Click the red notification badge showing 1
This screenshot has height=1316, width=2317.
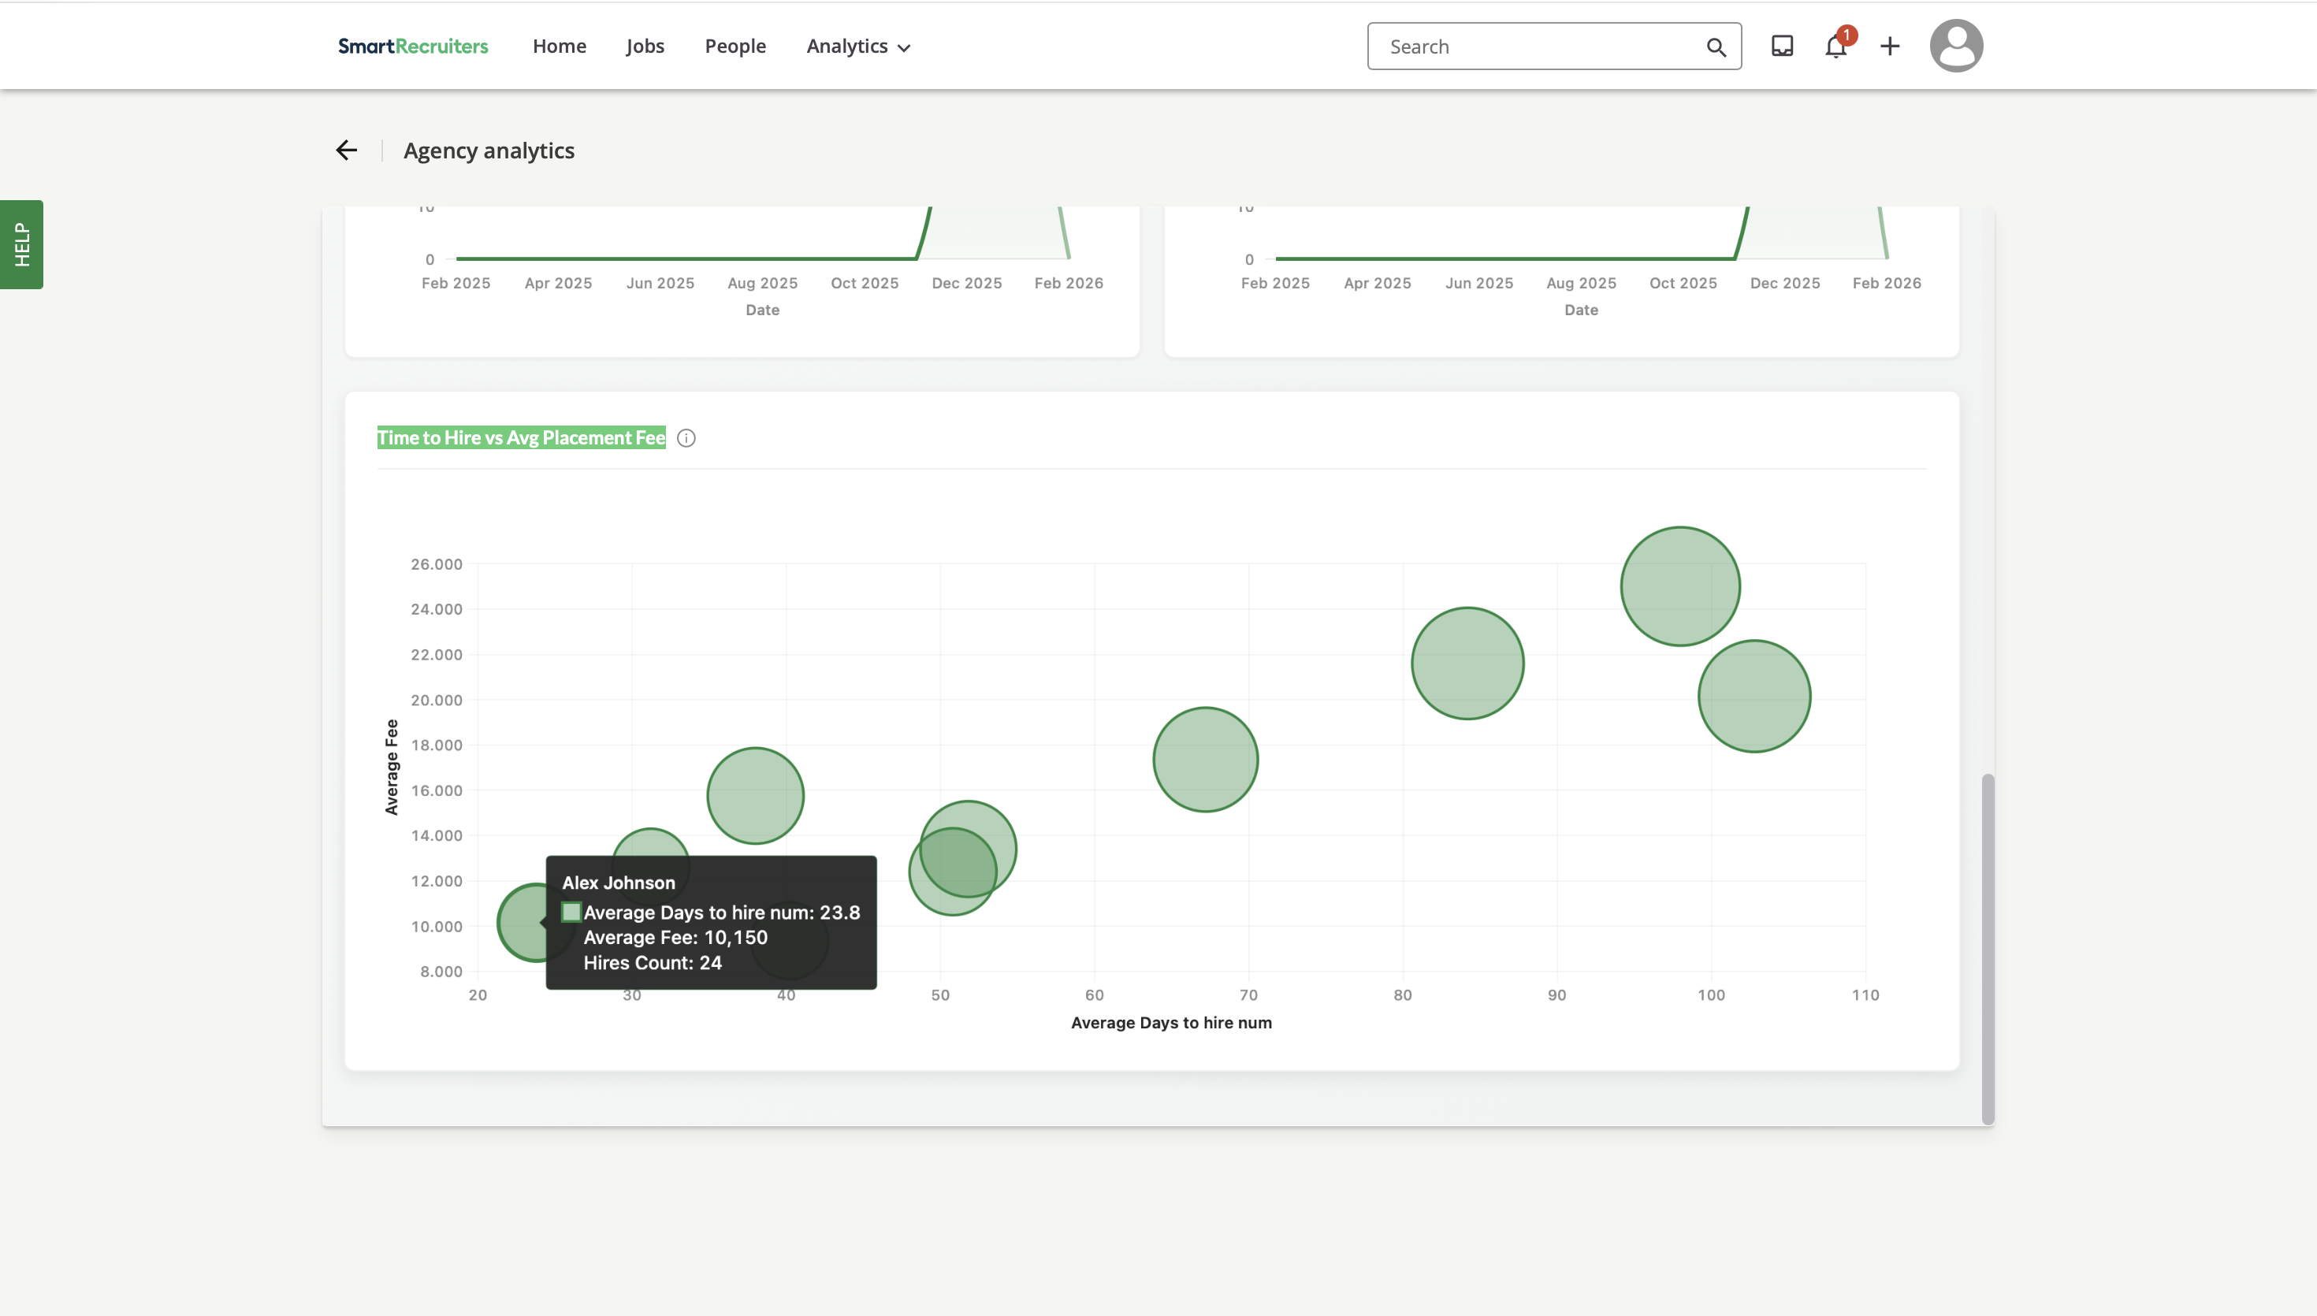coord(1847,35)
